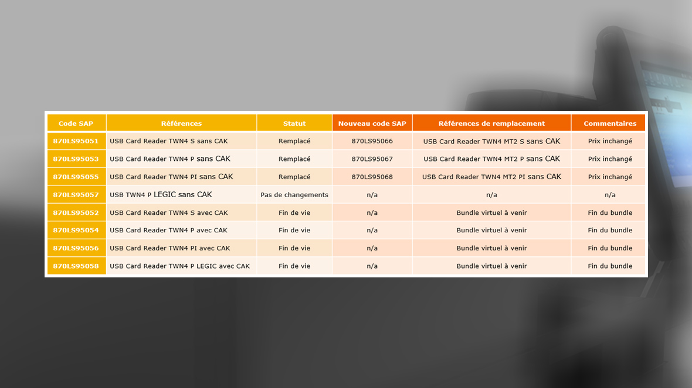Screen dimensions: 692x388
Task: Select SAP code 870LS95053 cell
Action: pyautogui.click(x=76, y=159)
